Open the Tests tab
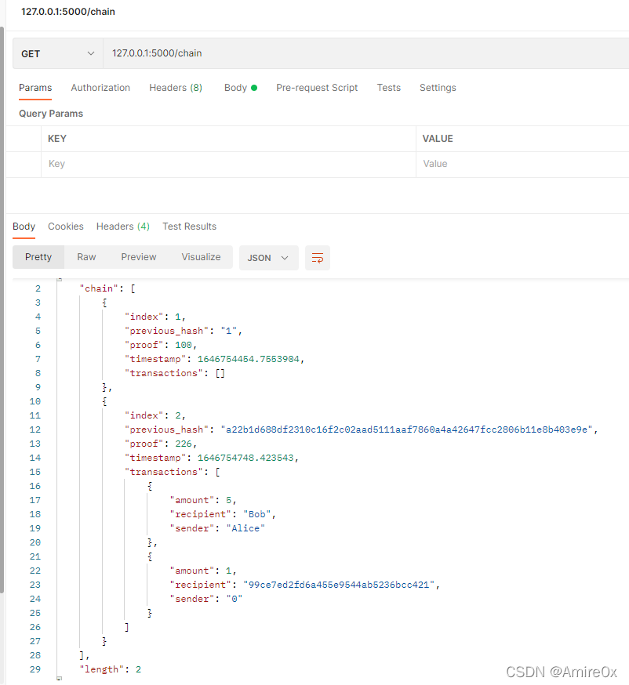This screenshot has height=685, width=629. [388, 88]
